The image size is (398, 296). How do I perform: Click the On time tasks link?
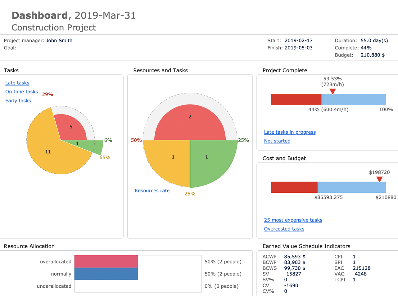click(21, 92)
